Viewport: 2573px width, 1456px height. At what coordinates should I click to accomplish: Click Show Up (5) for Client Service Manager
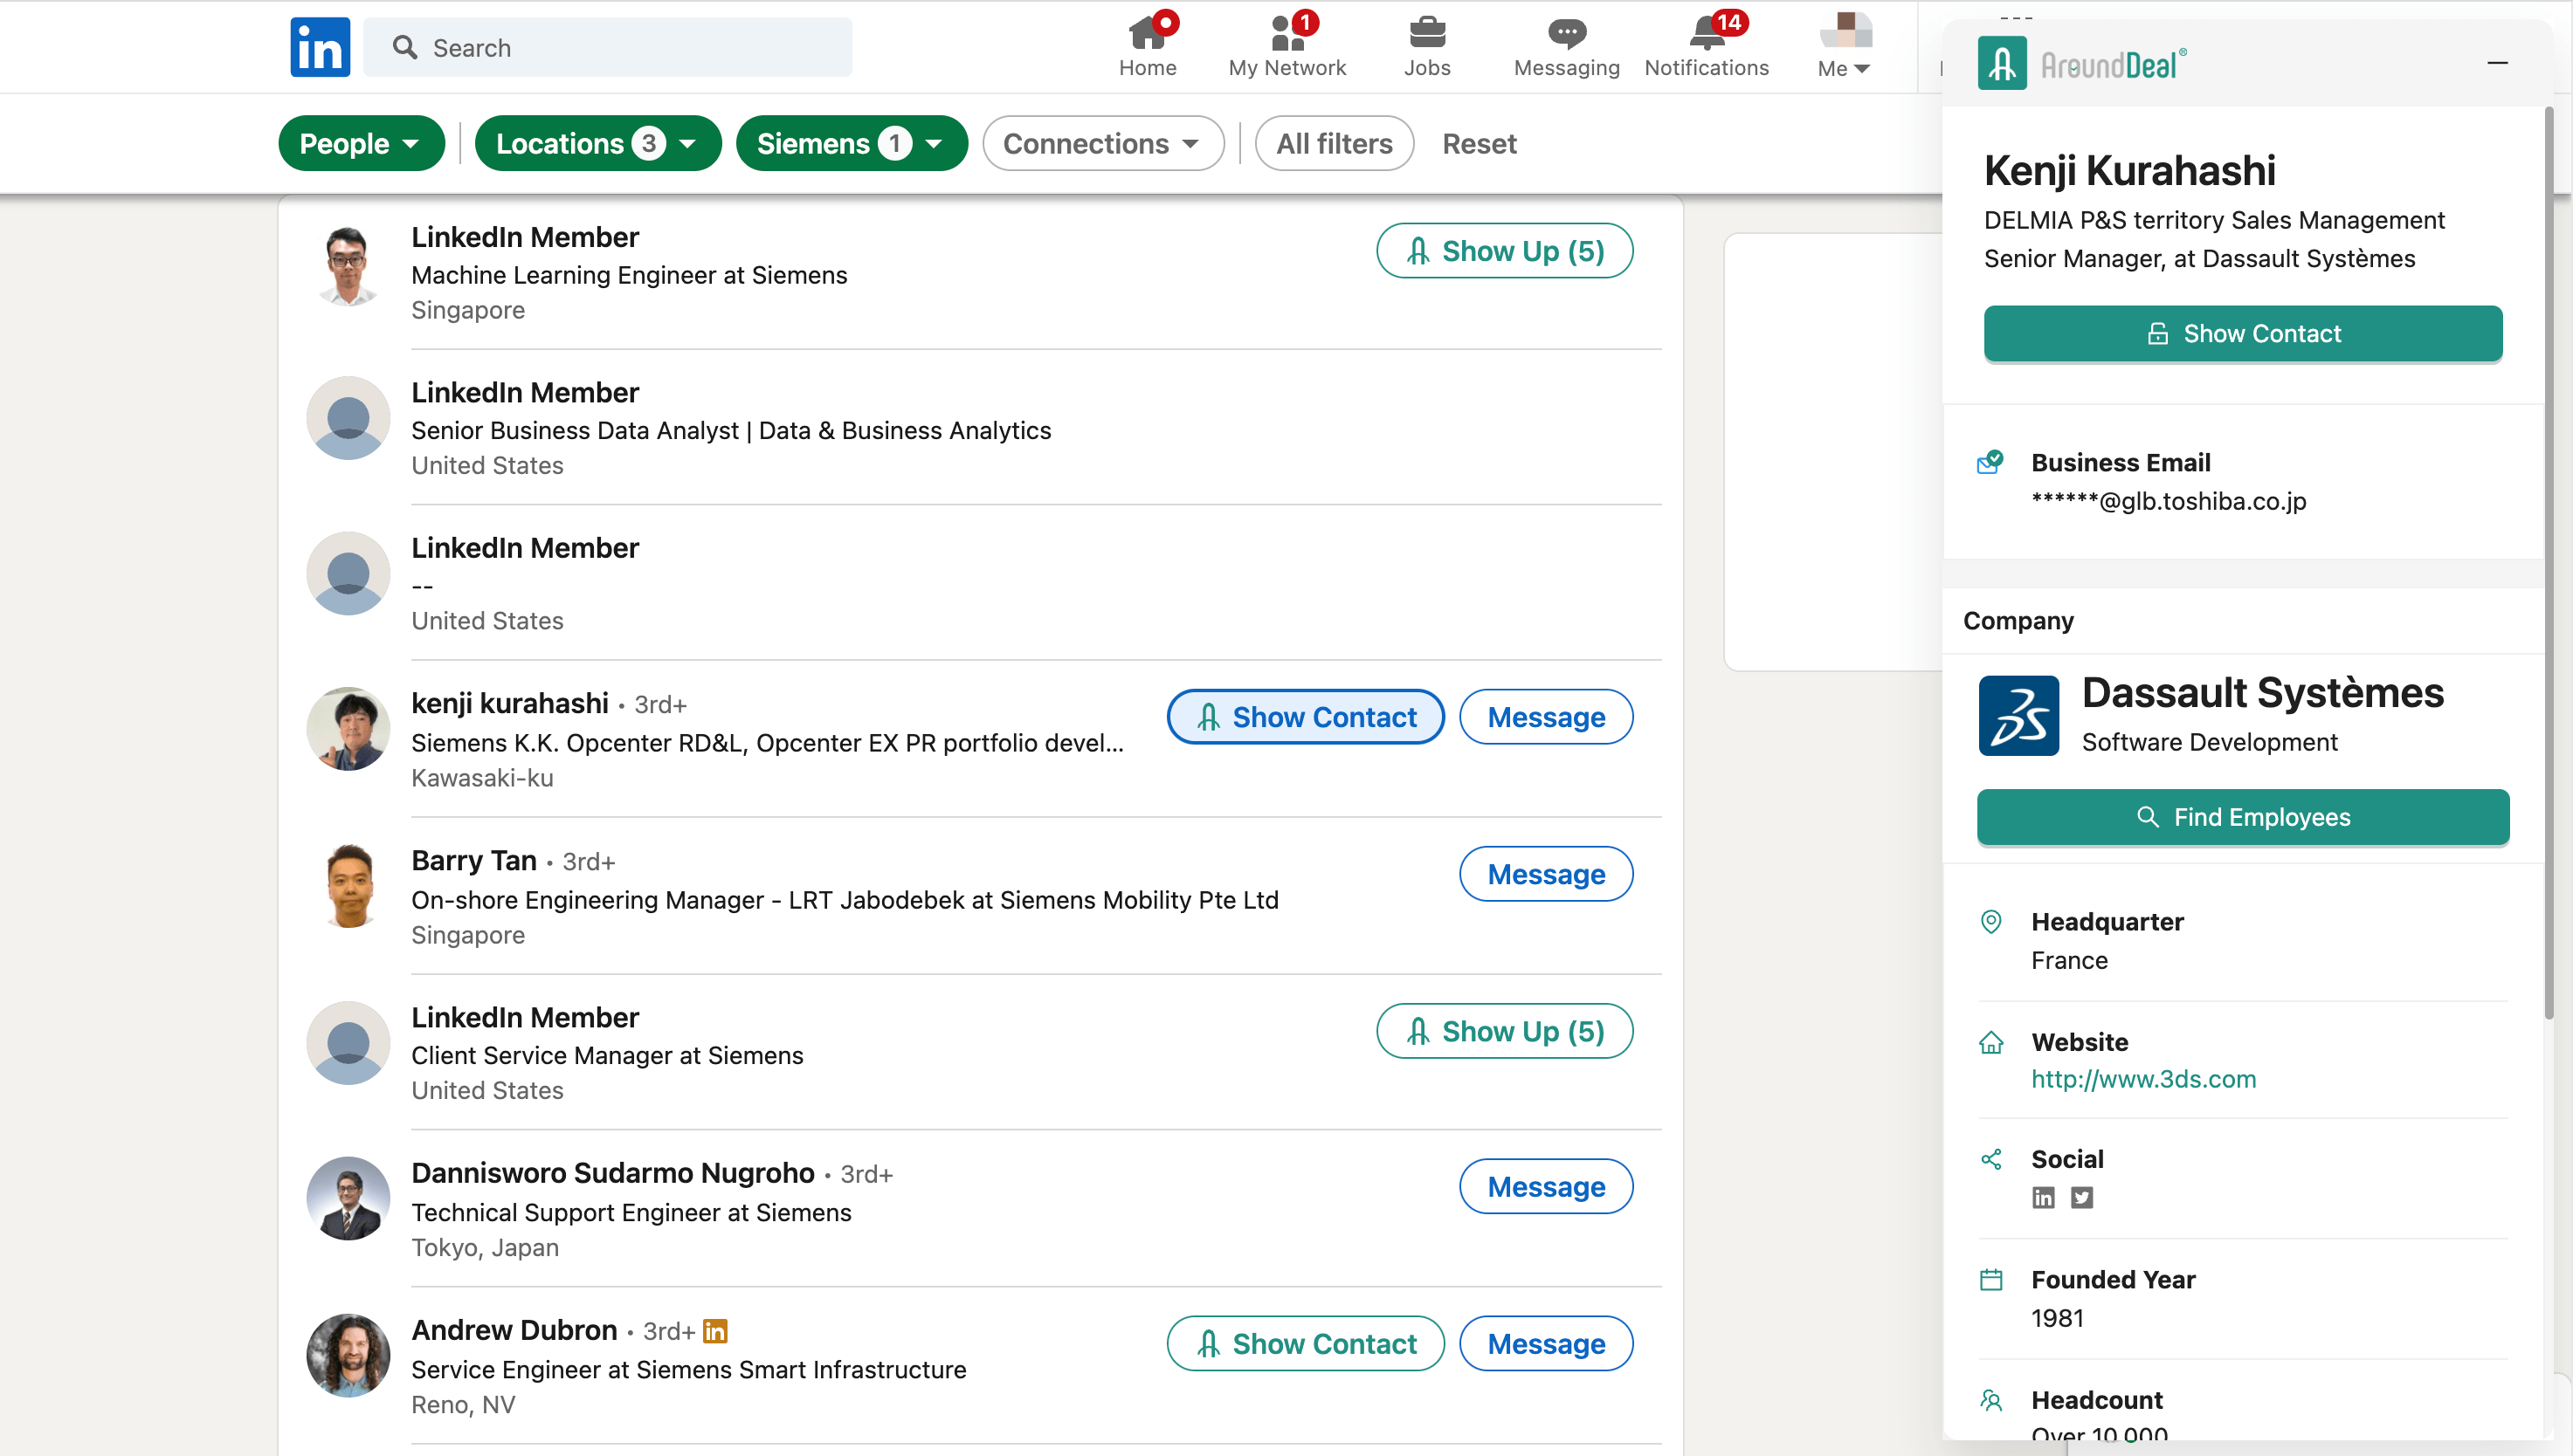pos(1504,1031)
